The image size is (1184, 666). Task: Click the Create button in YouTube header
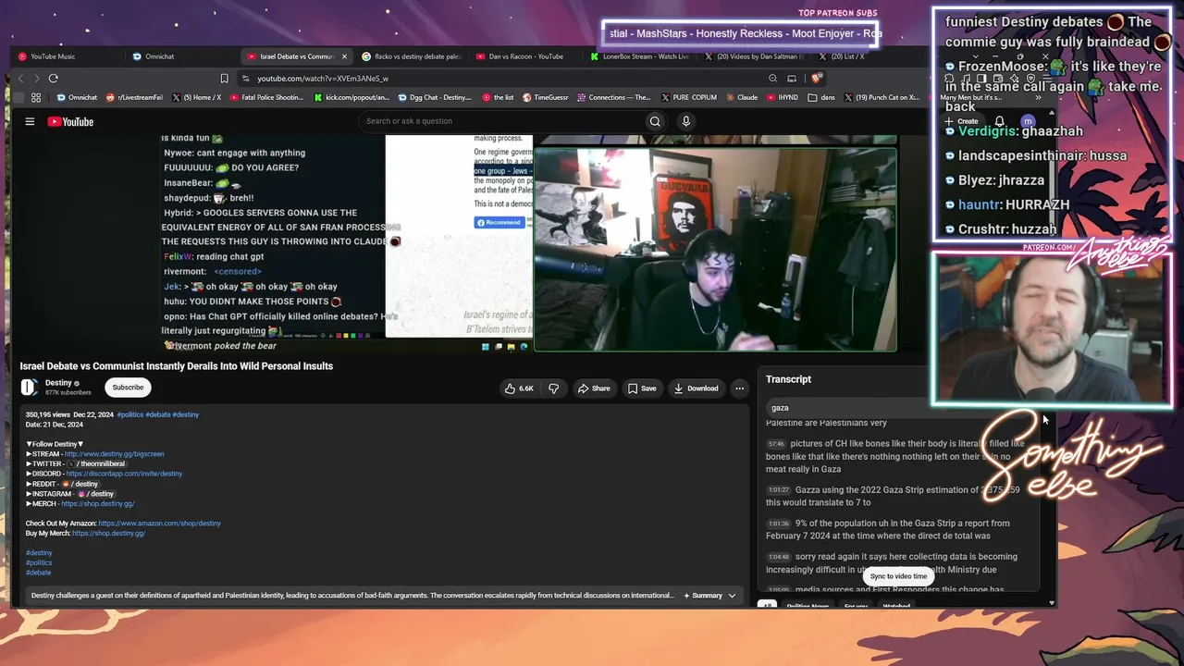962,121
